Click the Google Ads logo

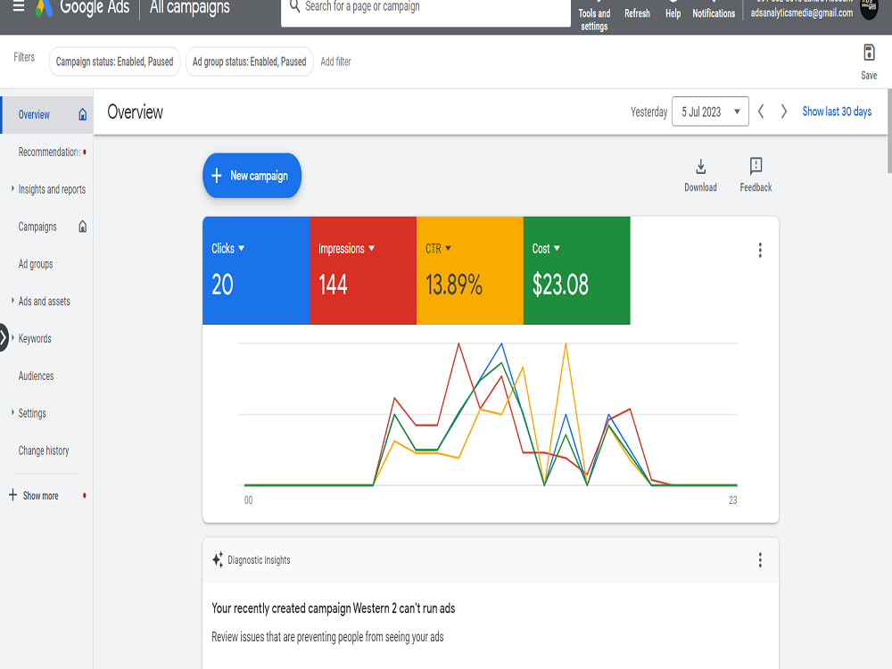pos(45,8)
